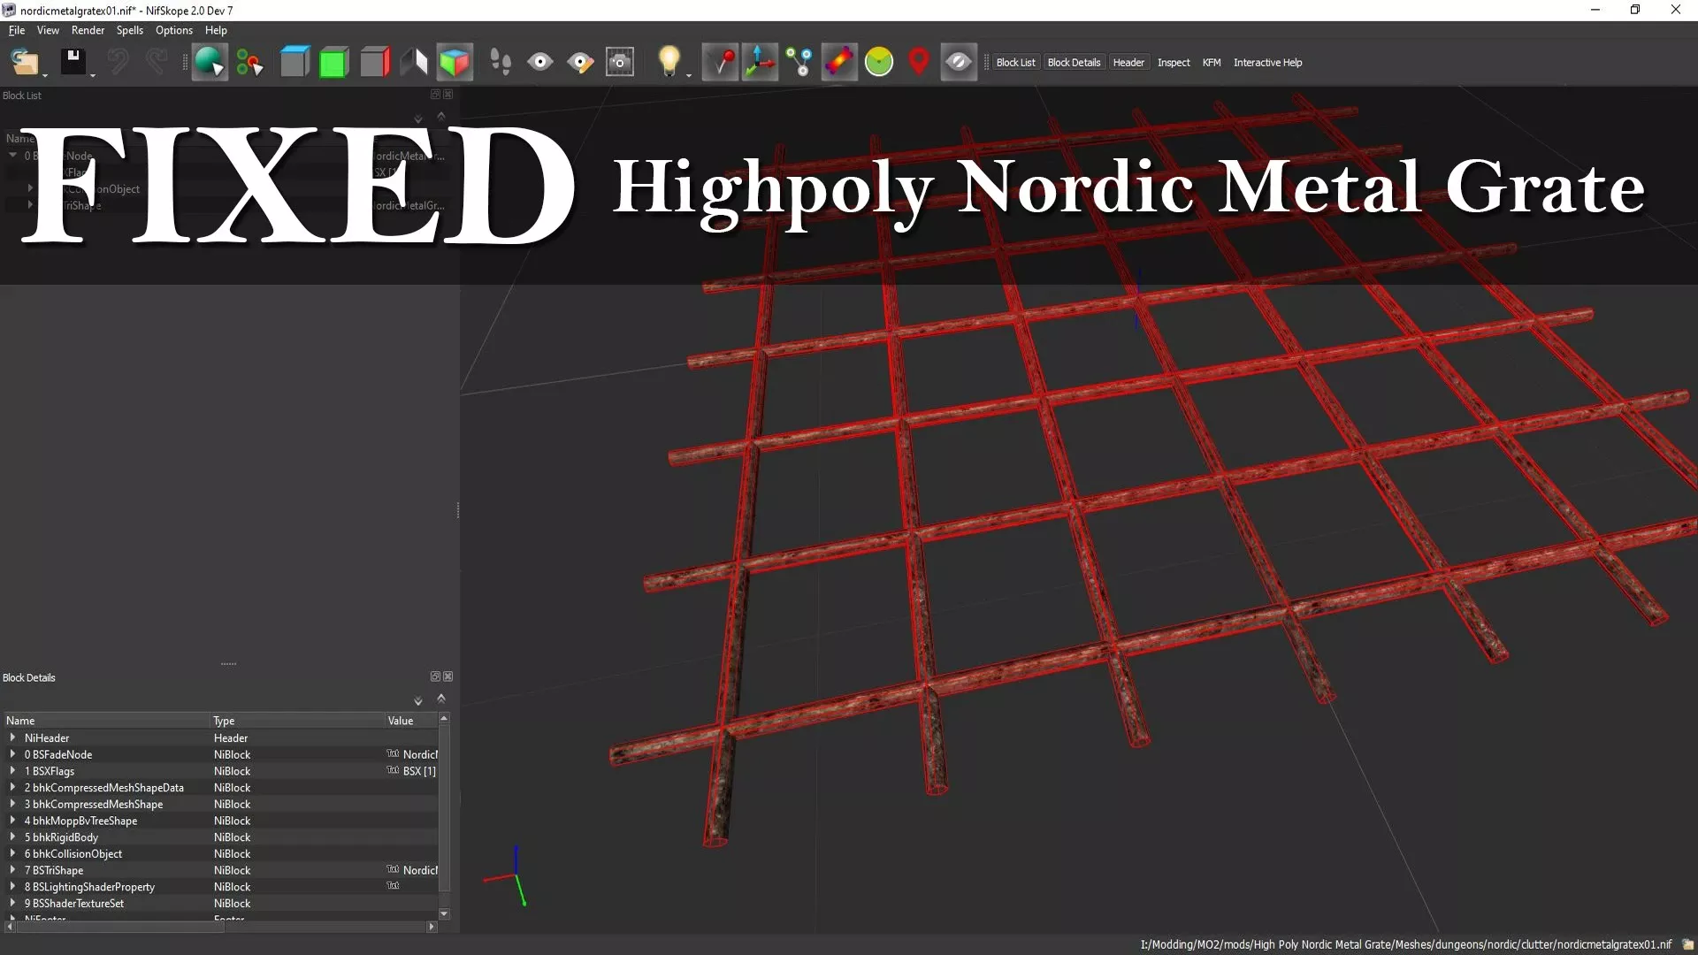Image resolution: width=1698 pixels, height=955 pixels.
Task: Click the Load file icon
Action: pyautogui.click(x=25, y=62)
